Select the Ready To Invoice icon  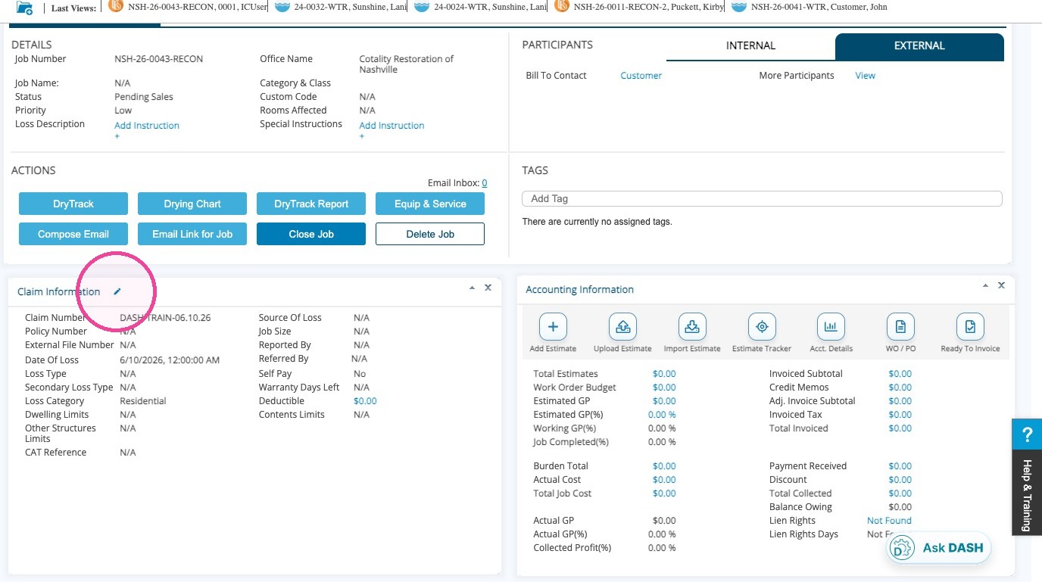click(970, 327)
